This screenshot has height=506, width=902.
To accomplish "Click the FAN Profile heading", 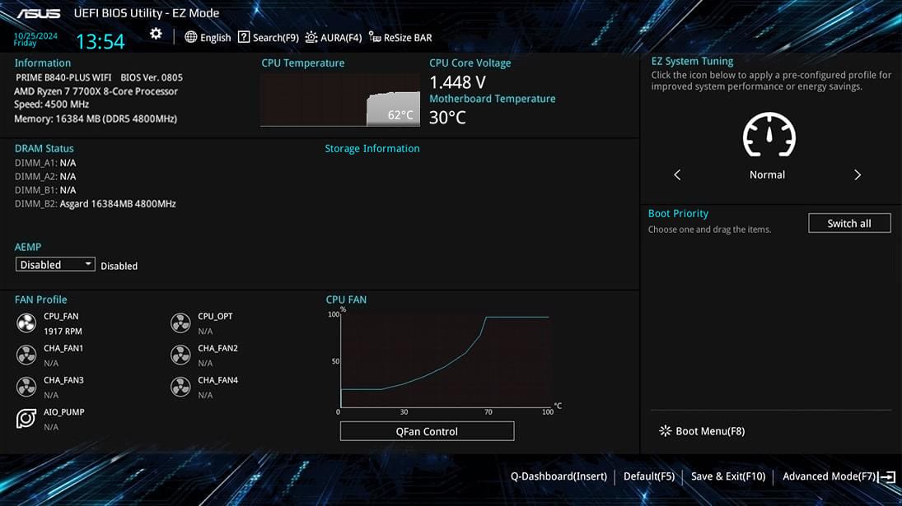I will (x=41, y=299).
